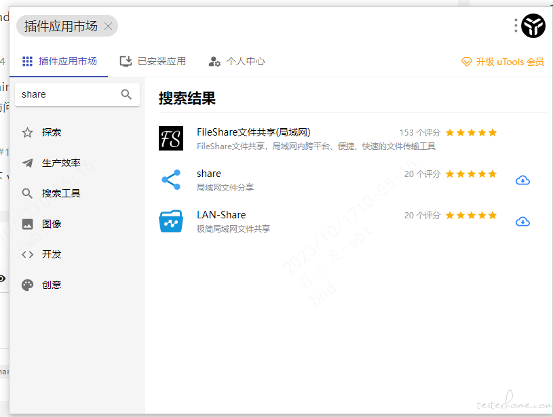Image resolution: width=553 pixels, height=417 pixels.
Task: Click the paper plane icon beside 生产效率
Action: [x=28, y=163]
